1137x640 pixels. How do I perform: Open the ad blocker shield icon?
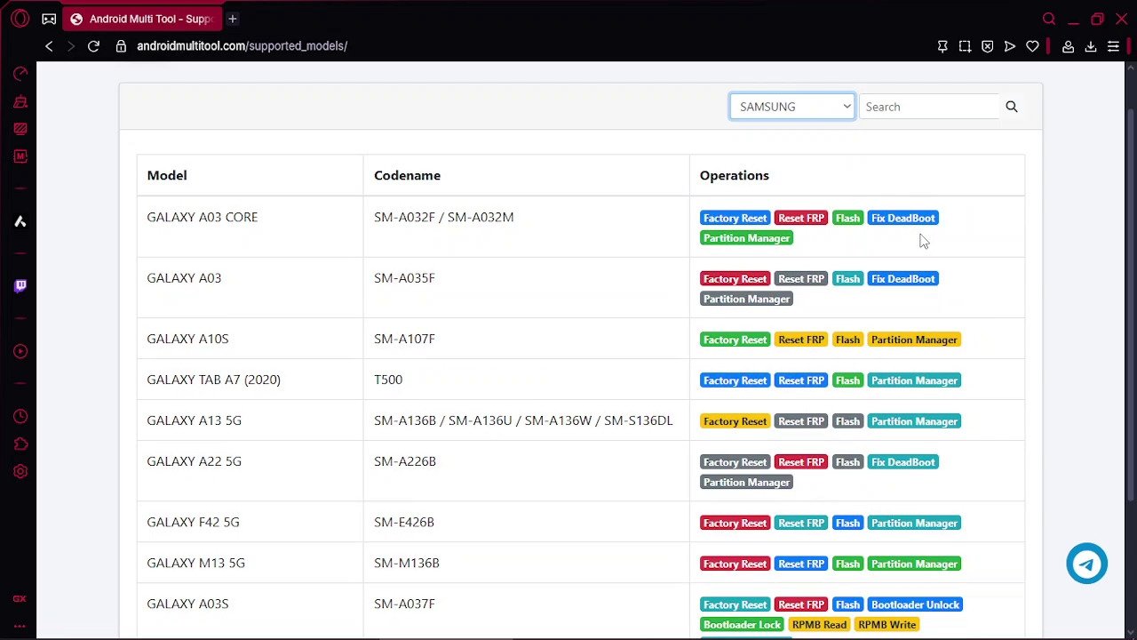987,46
